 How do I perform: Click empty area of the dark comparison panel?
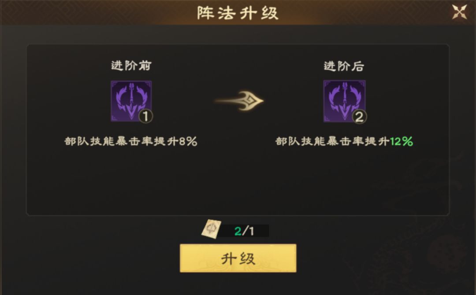[x=238, y=182]
